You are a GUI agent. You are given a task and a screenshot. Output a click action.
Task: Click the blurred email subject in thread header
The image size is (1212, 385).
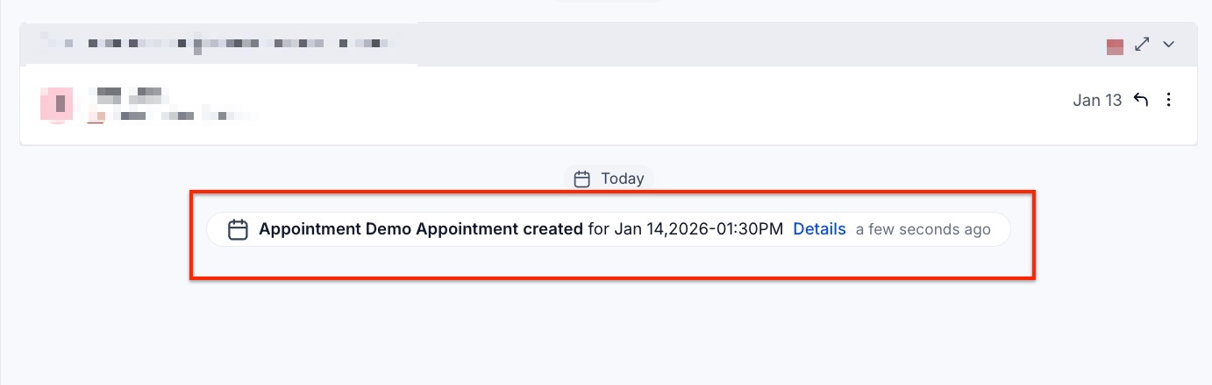[x=219, y=42]
